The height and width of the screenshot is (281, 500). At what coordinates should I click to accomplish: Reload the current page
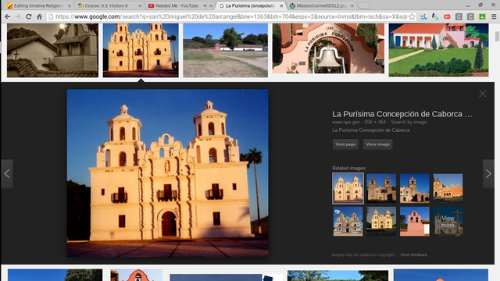click(29, 16)
